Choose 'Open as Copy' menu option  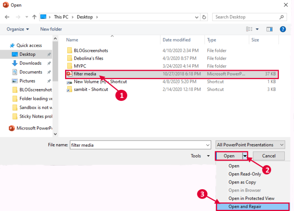(x=242, y=182)
